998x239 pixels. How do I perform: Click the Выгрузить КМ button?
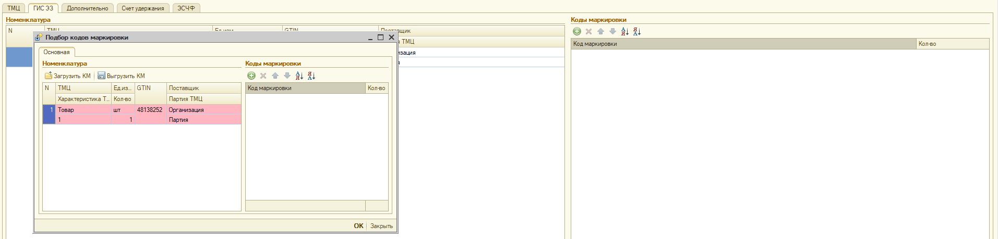pyautogui.click(x=122, y=76)
